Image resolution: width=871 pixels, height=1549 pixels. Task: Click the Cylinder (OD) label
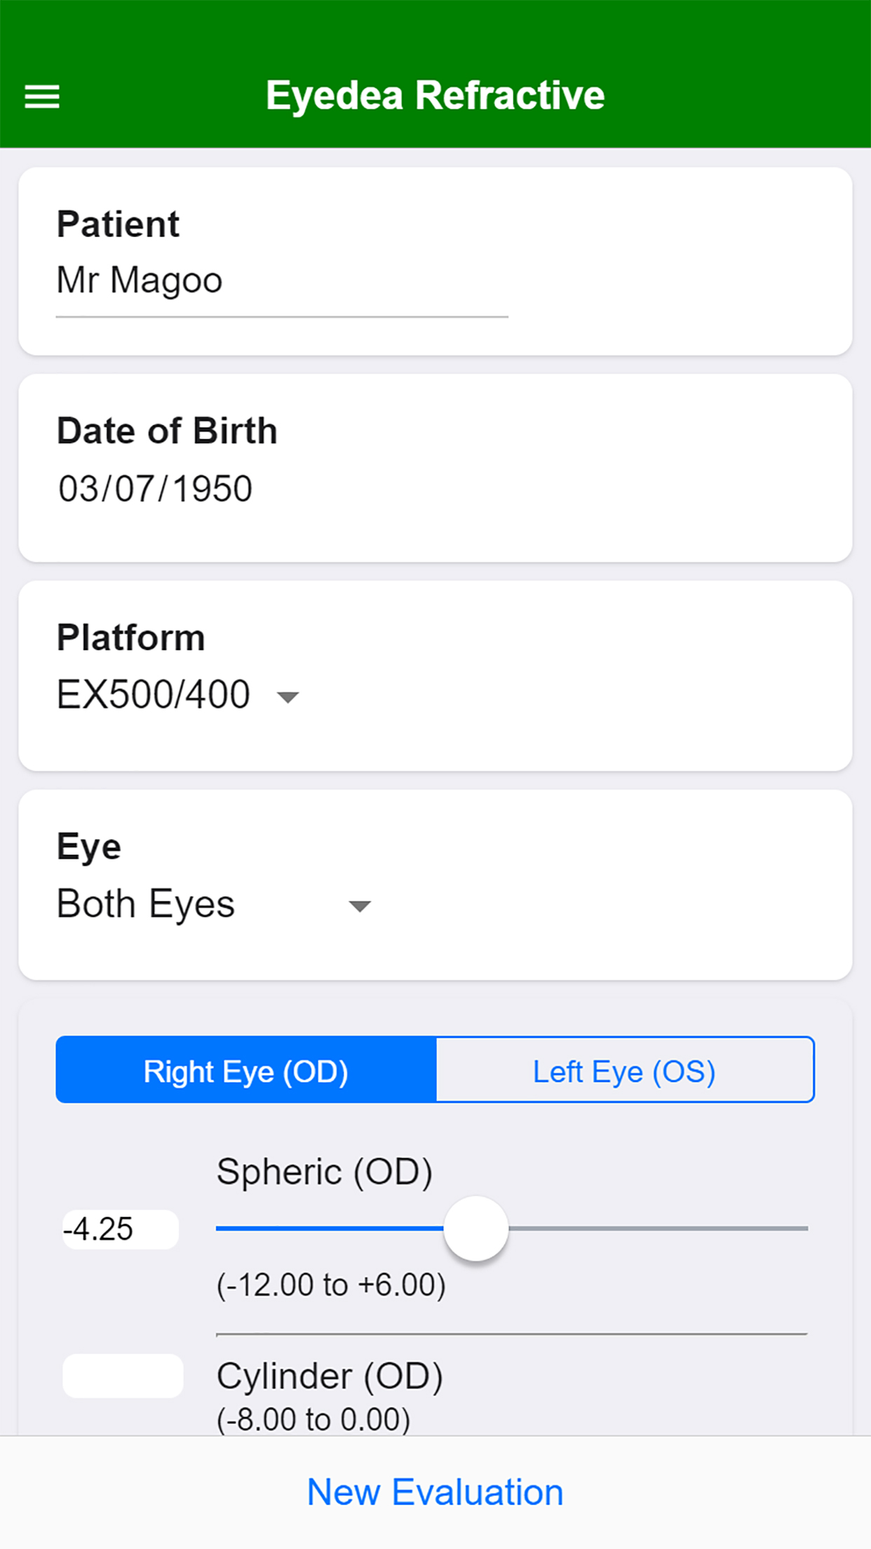point(330,1376)
